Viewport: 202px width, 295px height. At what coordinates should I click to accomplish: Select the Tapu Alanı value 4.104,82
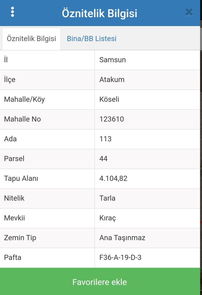click(x=113, y=178)
